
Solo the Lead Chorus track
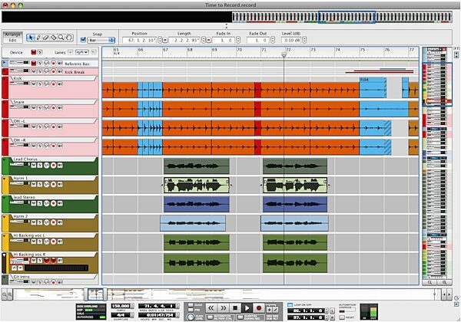click(40, 166)
